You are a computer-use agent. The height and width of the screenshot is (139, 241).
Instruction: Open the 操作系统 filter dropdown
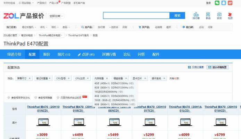point(158,78)
